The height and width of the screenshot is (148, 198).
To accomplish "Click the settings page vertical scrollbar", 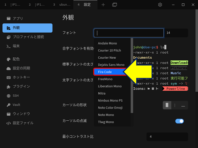I will point(197,50).
